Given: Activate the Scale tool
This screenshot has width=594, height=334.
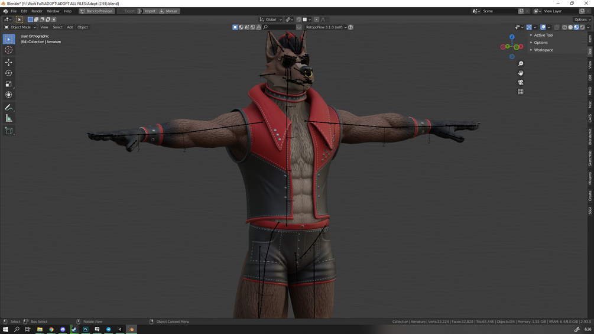Looking at the screenshot, I should tap(9, 84).
